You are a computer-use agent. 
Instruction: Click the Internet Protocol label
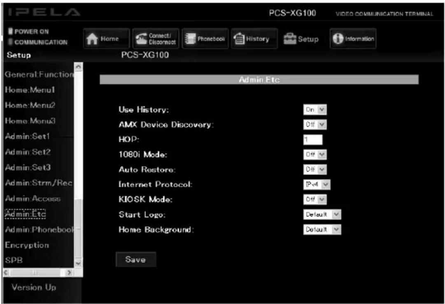[x=155, y=184]
